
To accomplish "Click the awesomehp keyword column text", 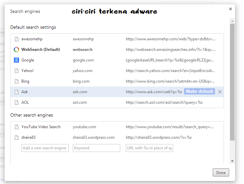I will point(83,39).
